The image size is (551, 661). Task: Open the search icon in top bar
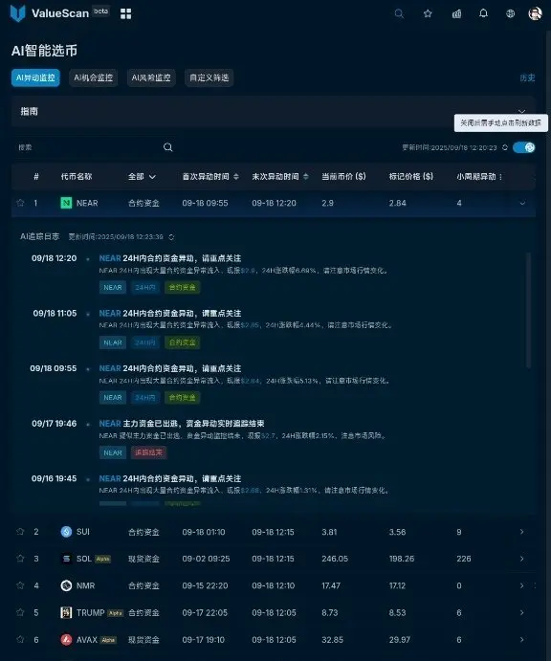[399, 13]
